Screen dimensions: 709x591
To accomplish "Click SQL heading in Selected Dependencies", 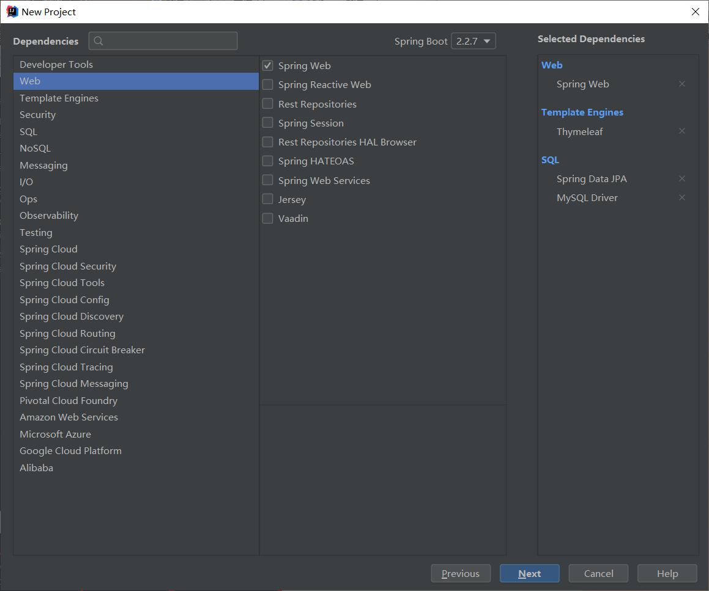I will coord(550,160).
